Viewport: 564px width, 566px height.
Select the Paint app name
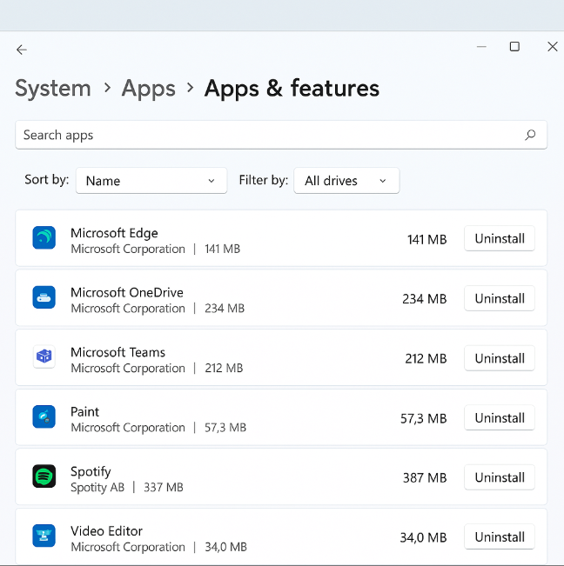click(x=84, y=412)
